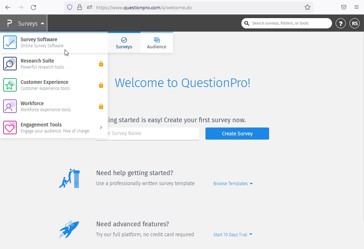This screenshot has height=249, width=364.
Task: Click the Workforce person icon
Action: pos(10,106)
